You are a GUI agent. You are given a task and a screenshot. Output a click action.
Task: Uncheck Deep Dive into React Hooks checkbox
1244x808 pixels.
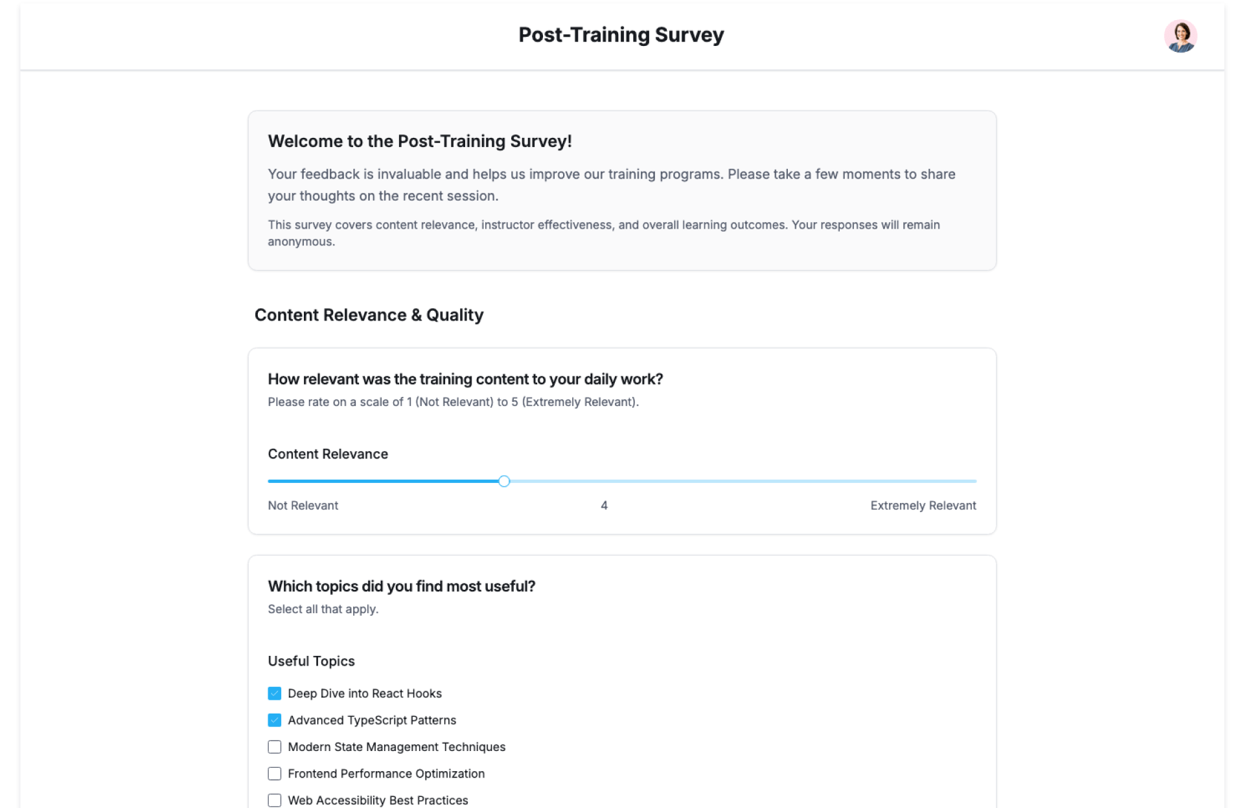275,693
